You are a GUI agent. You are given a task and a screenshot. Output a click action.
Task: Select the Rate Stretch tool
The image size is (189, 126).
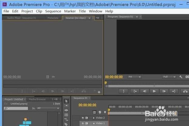66,119
